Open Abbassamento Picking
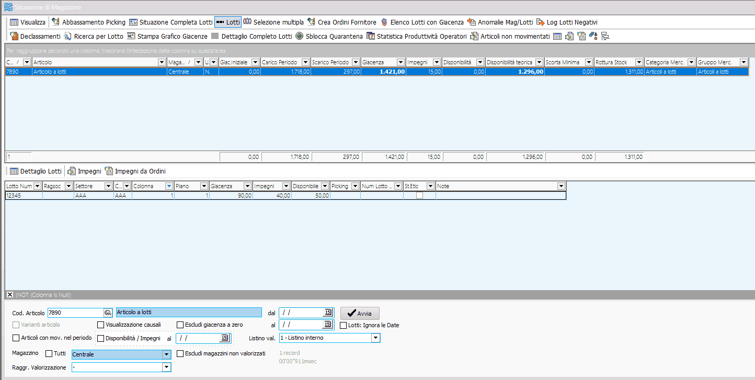Screen dimensions: 755x380 pos(88,22)
